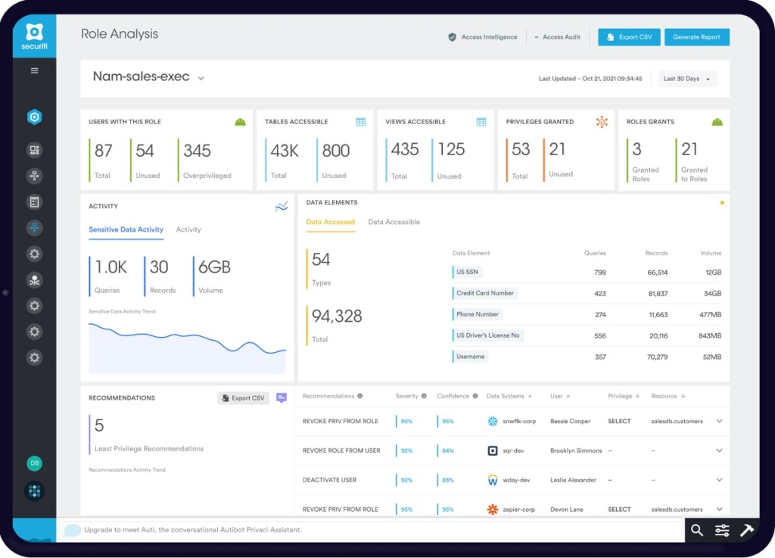Open Access Audit

(557, 37)
